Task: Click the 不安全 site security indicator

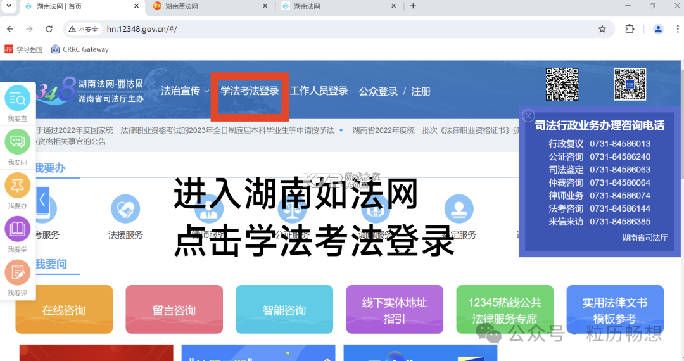Action: tap(84, 29)
